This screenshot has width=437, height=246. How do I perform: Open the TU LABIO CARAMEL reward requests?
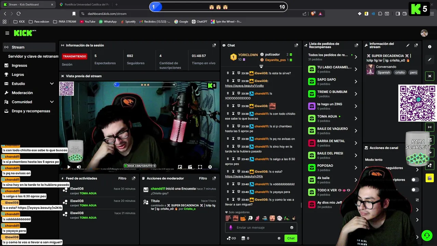[356, 69]
